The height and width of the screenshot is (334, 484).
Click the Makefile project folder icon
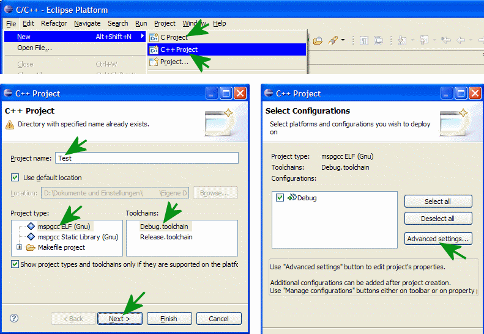pos(31,247)
